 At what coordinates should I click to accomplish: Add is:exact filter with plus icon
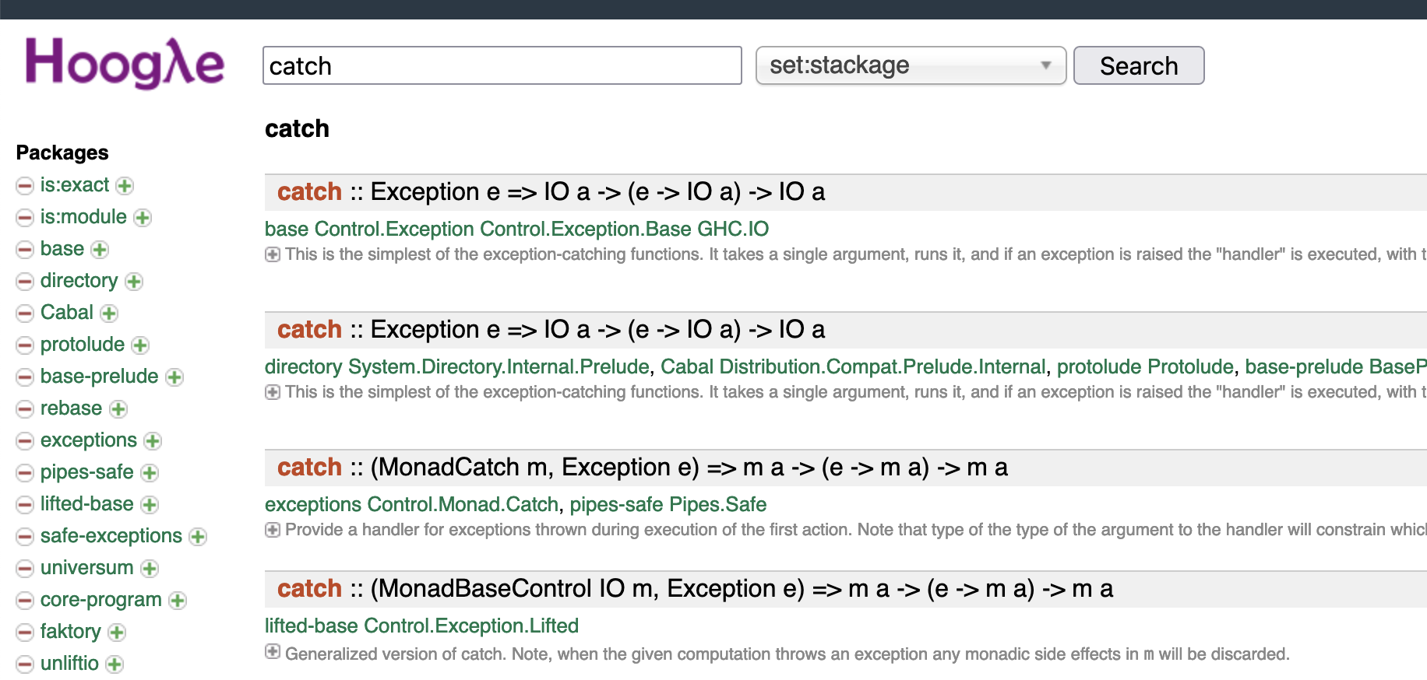[125, 186]
